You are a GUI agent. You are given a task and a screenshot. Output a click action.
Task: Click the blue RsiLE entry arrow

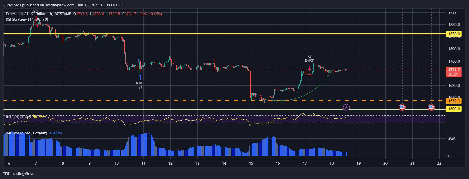[x=140, y=77]
